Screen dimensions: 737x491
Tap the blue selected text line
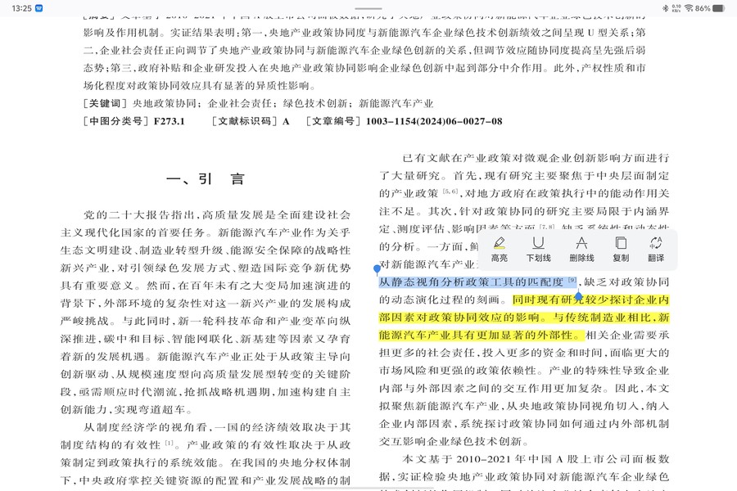coord(471,282)
